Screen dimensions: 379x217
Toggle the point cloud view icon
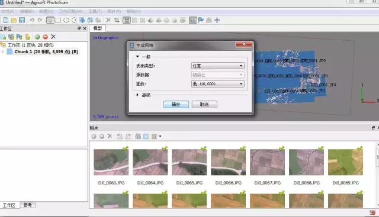127,20
